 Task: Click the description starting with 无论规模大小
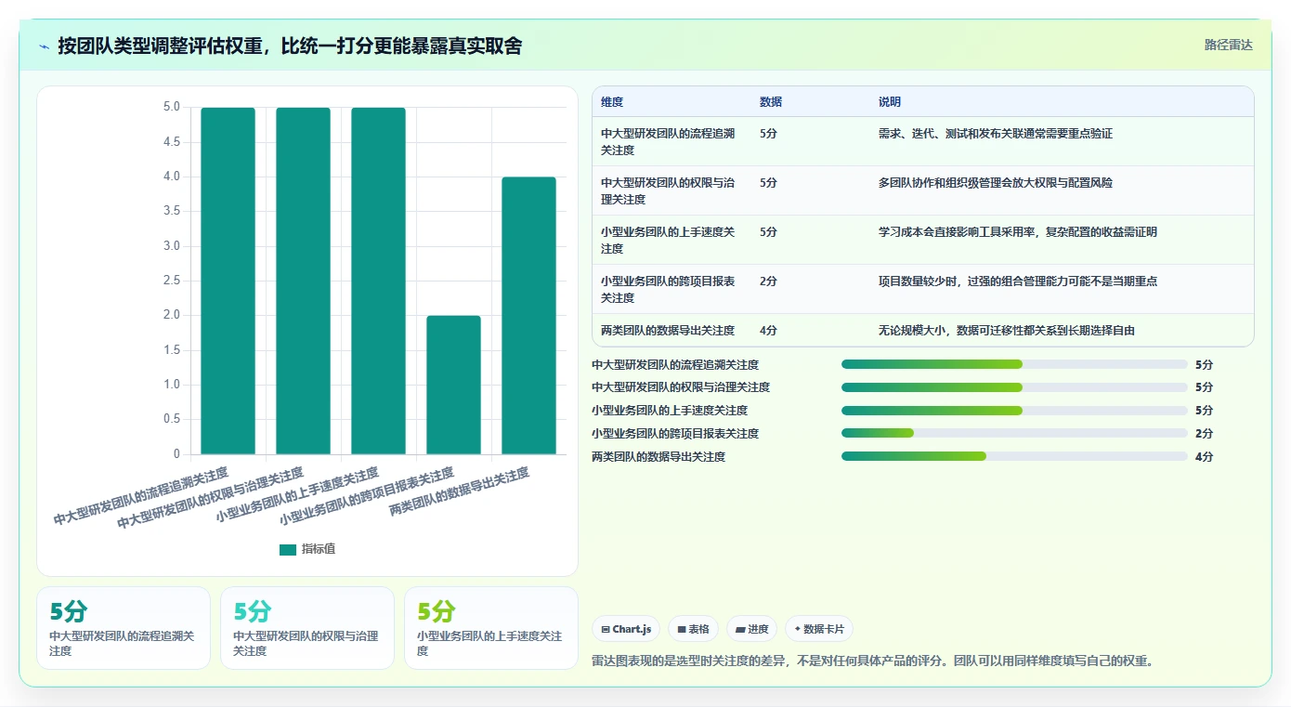point(1007,330)
